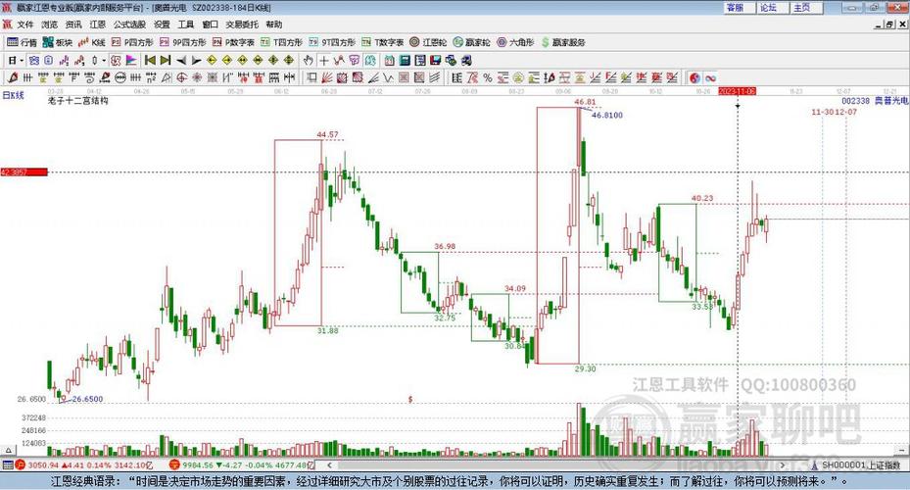The image size is (910, 490).
Task: Open the 浏览 menu
Action: [49, 24]
